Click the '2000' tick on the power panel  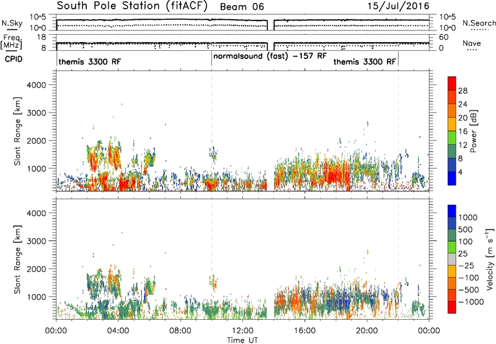tap(36, 140)
